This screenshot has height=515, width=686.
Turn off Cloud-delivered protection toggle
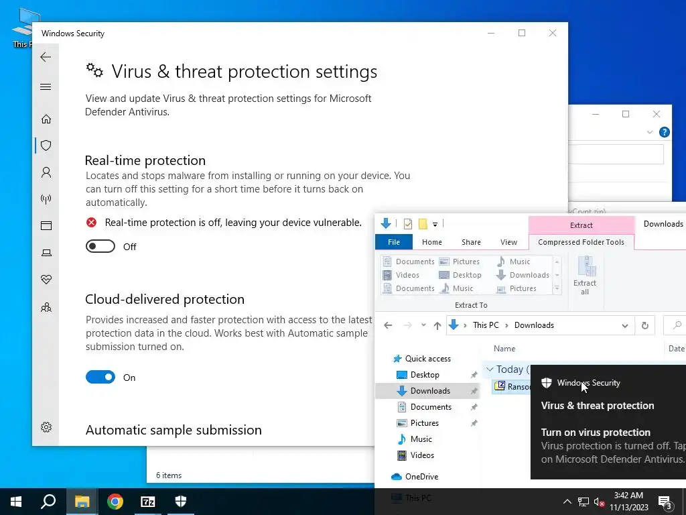pyautogui.click(x=100, y=377)
